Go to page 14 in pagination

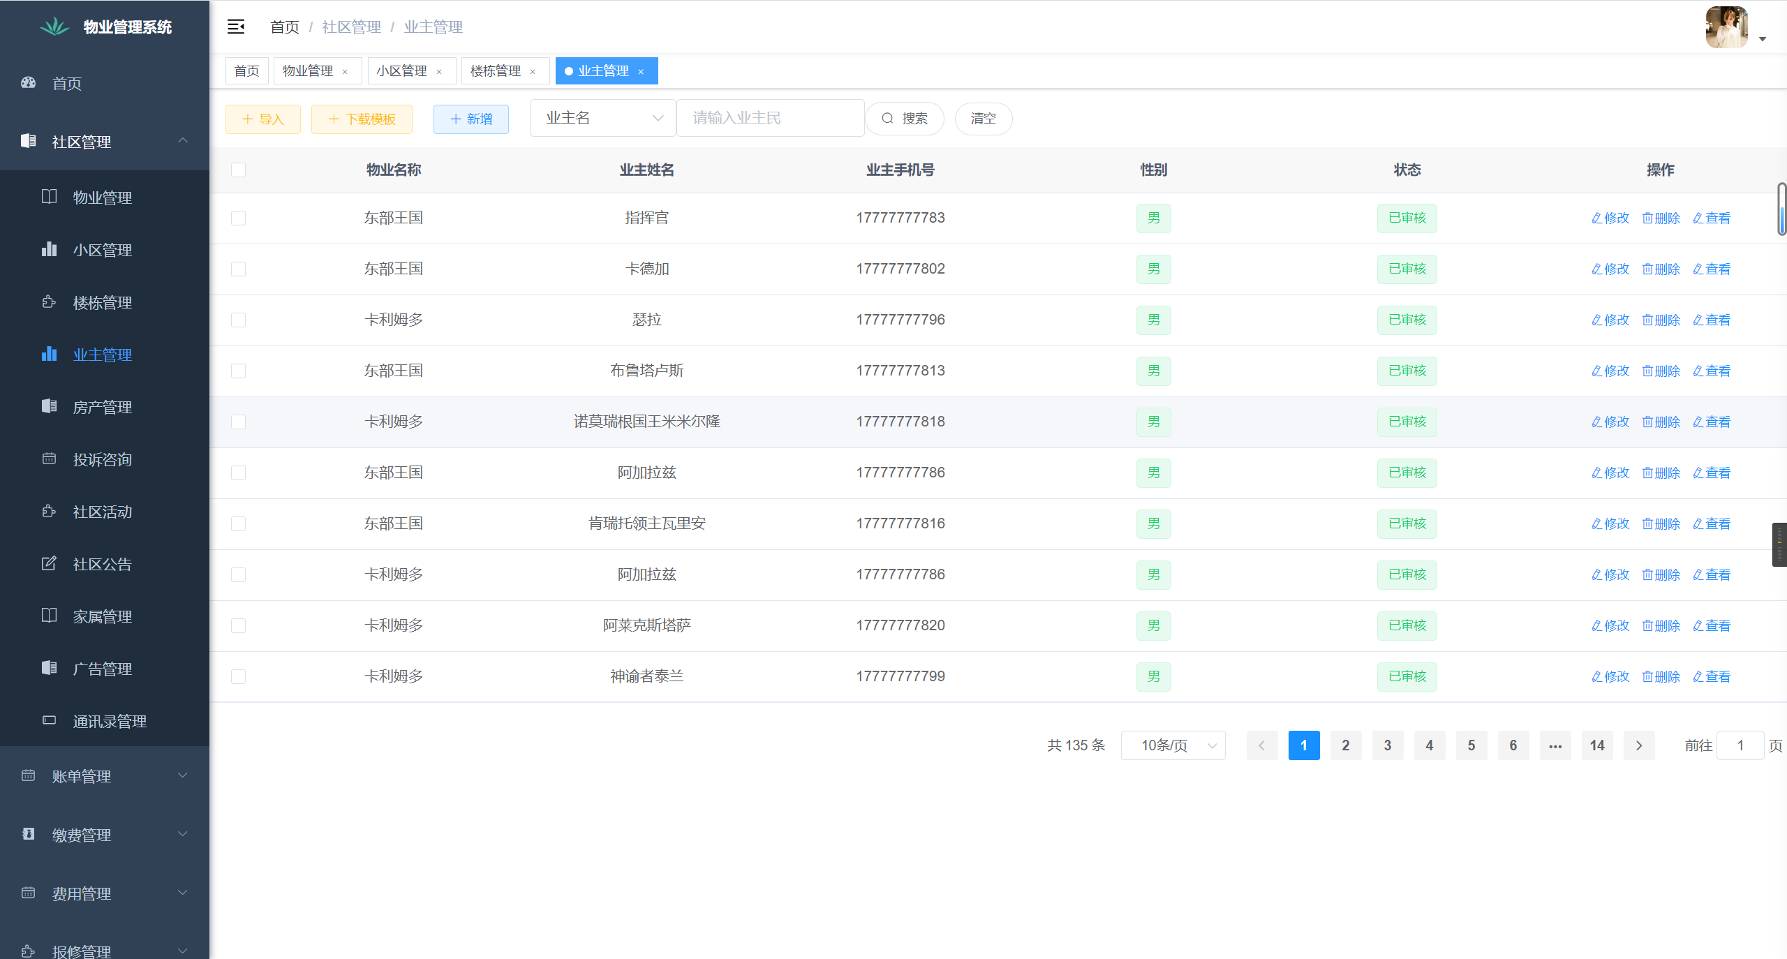(x=1597, y=745)
